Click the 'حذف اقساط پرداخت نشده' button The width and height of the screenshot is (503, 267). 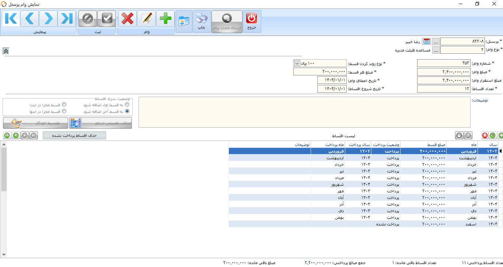pos(74,135)
